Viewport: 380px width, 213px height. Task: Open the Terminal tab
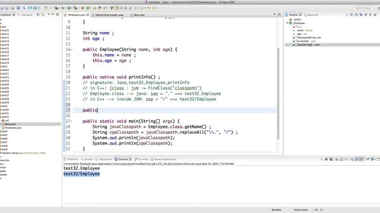pyautogui.click(x=142, y=159)
